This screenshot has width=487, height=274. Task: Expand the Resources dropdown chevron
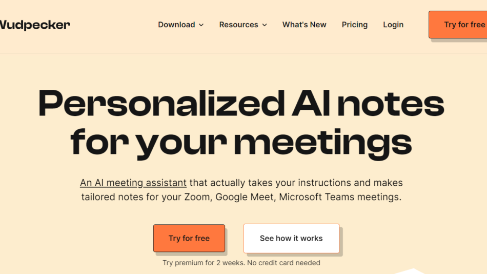[265, 25]
